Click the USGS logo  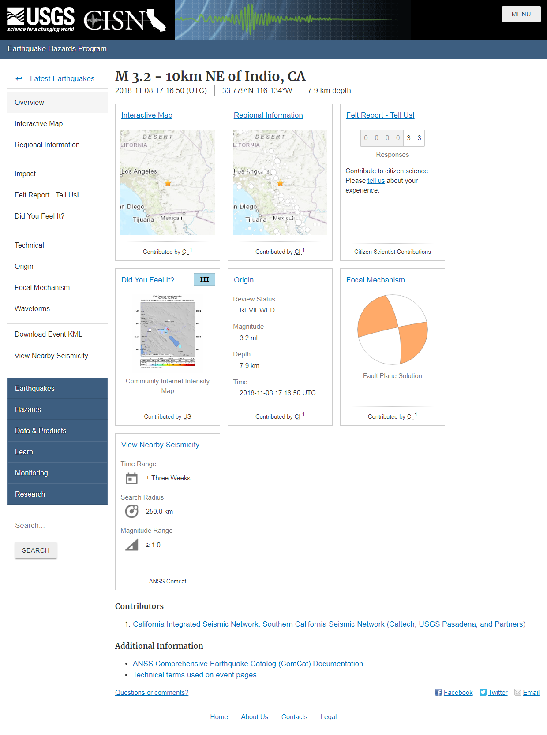click(x=41, y=20)
